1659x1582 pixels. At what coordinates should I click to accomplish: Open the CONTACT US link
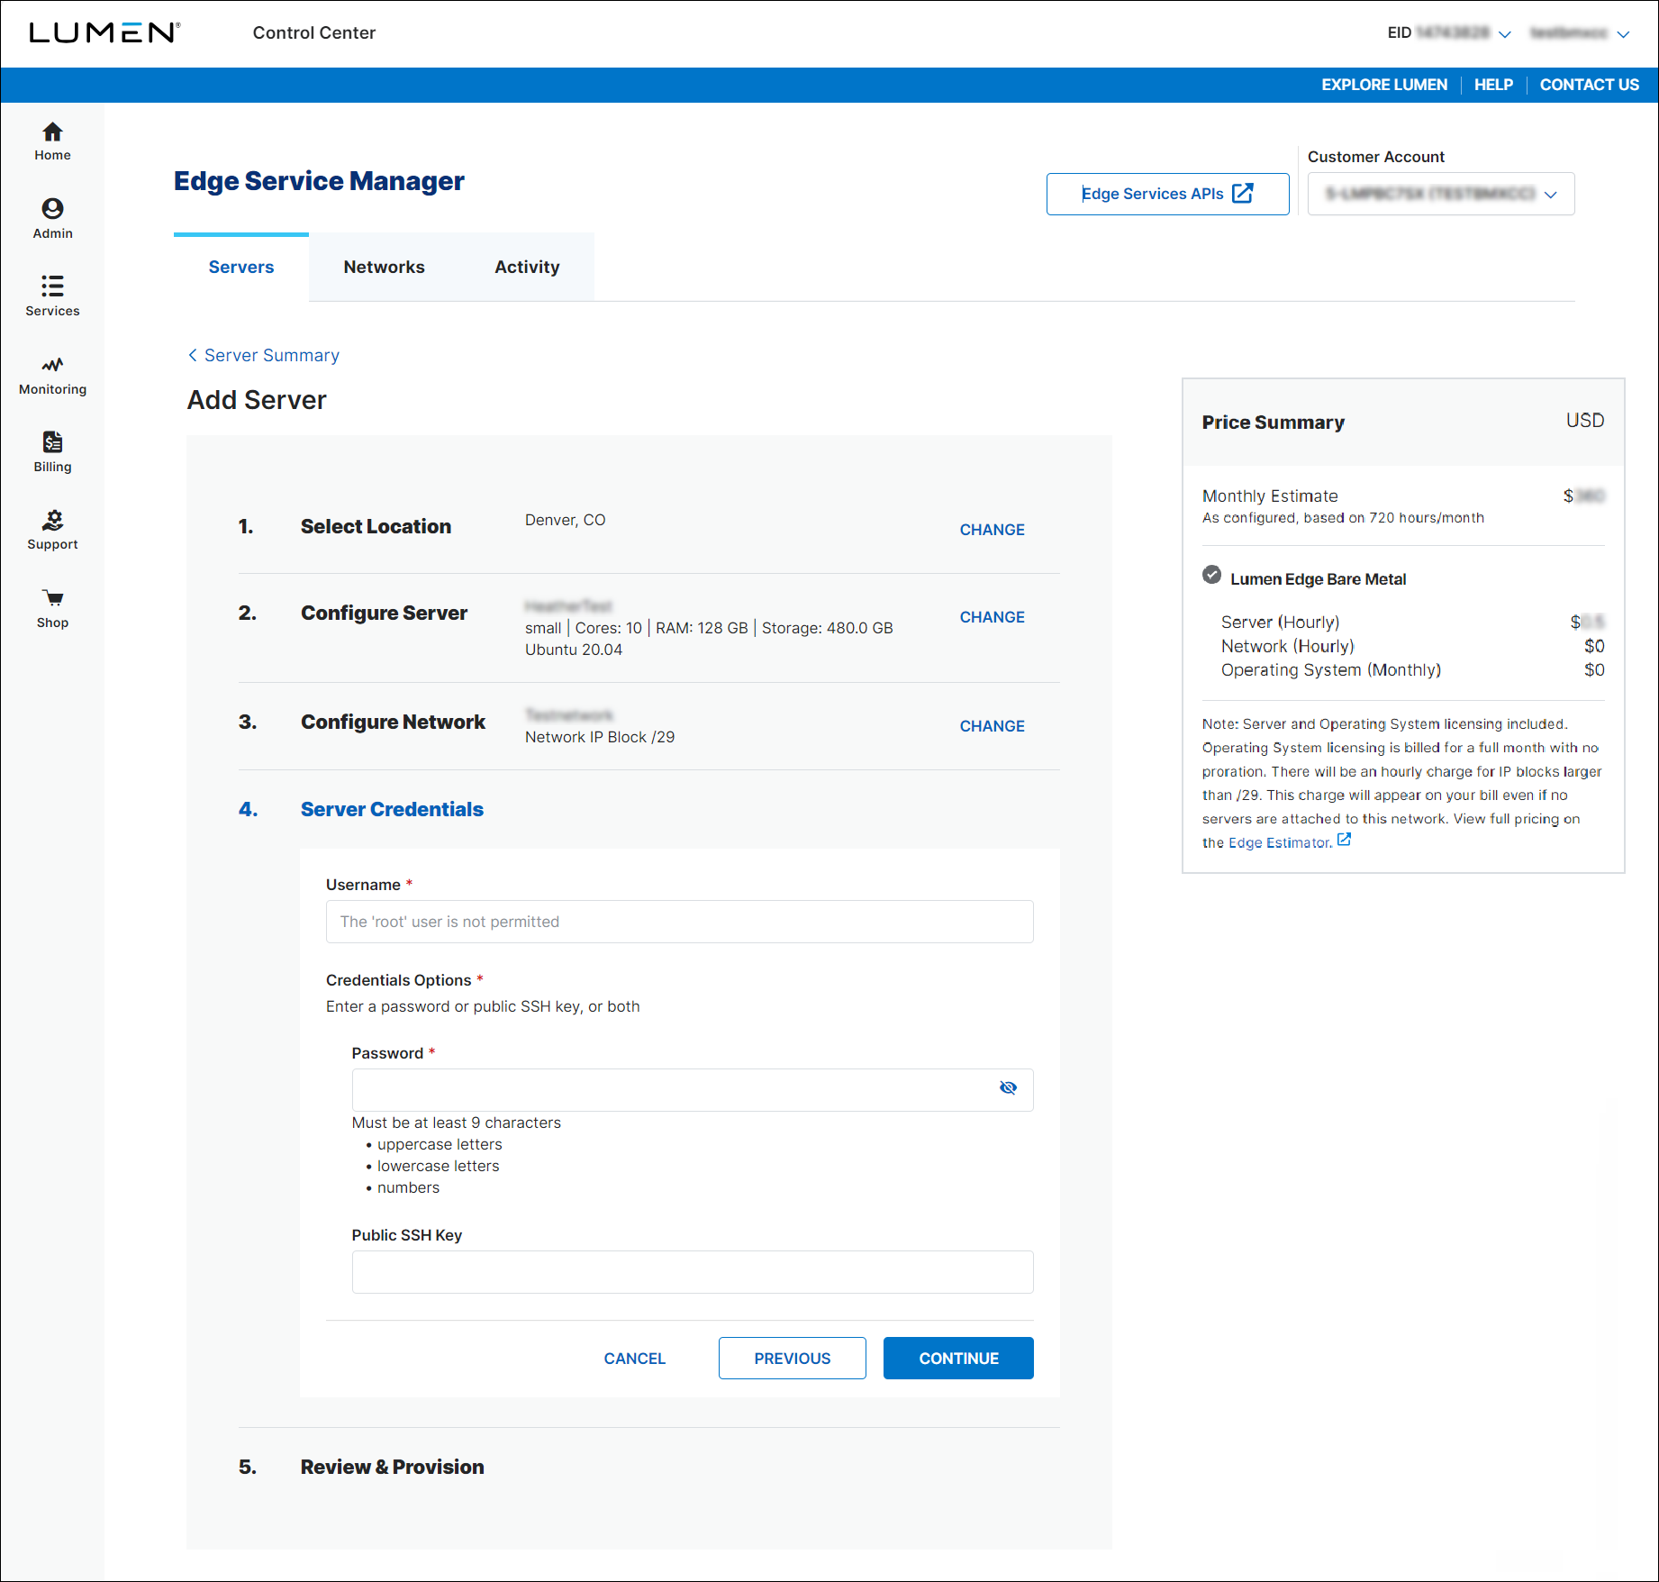pyautogui.click(x=1590, y=85)
